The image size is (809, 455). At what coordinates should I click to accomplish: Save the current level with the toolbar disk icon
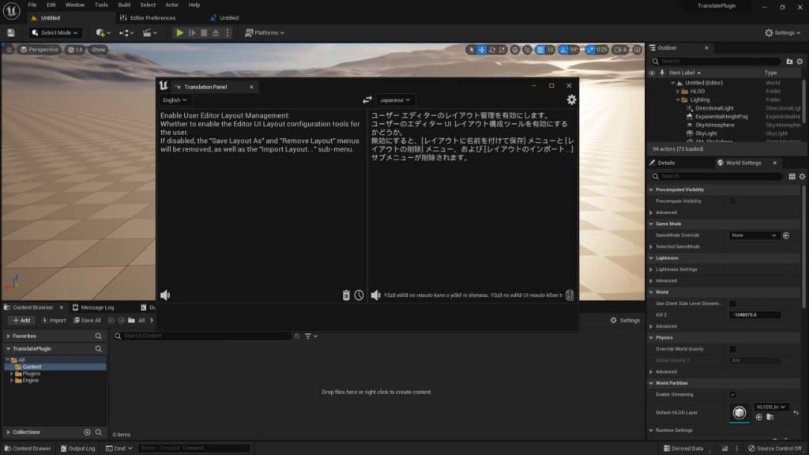point(11,32)
